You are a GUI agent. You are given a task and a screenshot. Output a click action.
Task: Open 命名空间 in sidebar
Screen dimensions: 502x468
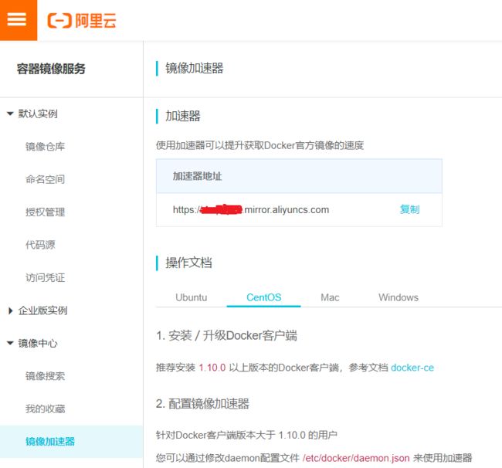[x=45, y=179]
